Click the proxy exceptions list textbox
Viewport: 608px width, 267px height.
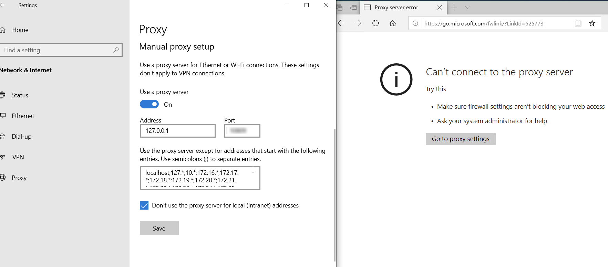point(200,178)
